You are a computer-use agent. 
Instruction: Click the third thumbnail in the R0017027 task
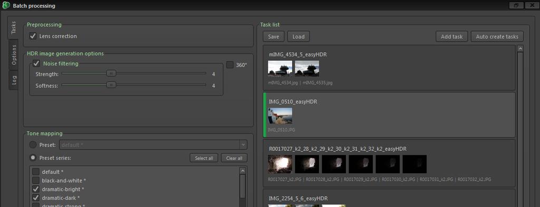(x=334, y=164)
